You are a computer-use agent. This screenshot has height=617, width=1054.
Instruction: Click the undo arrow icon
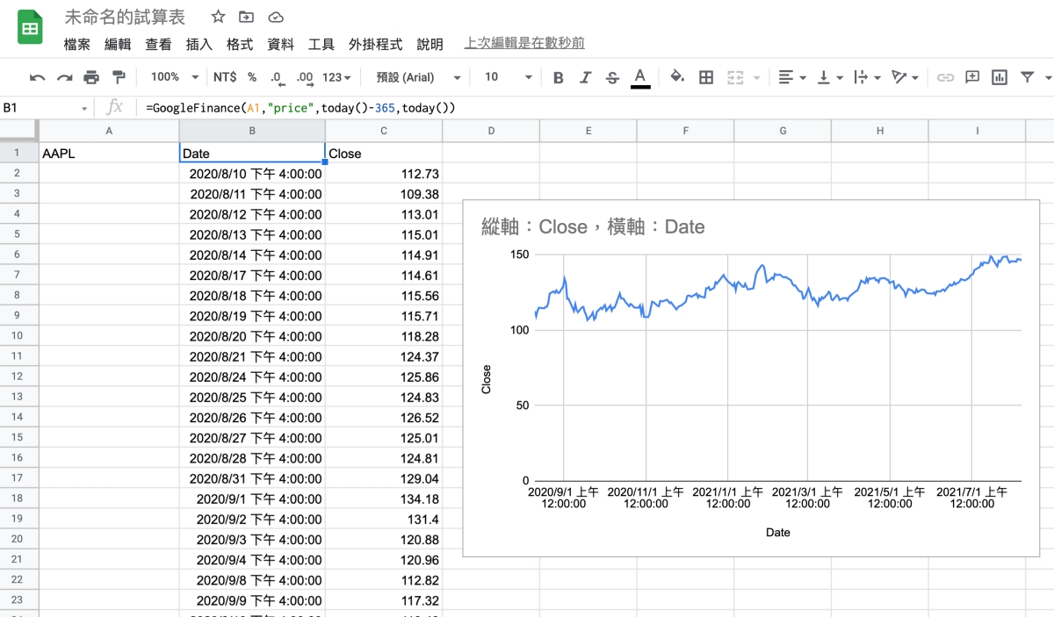(37, 77)
